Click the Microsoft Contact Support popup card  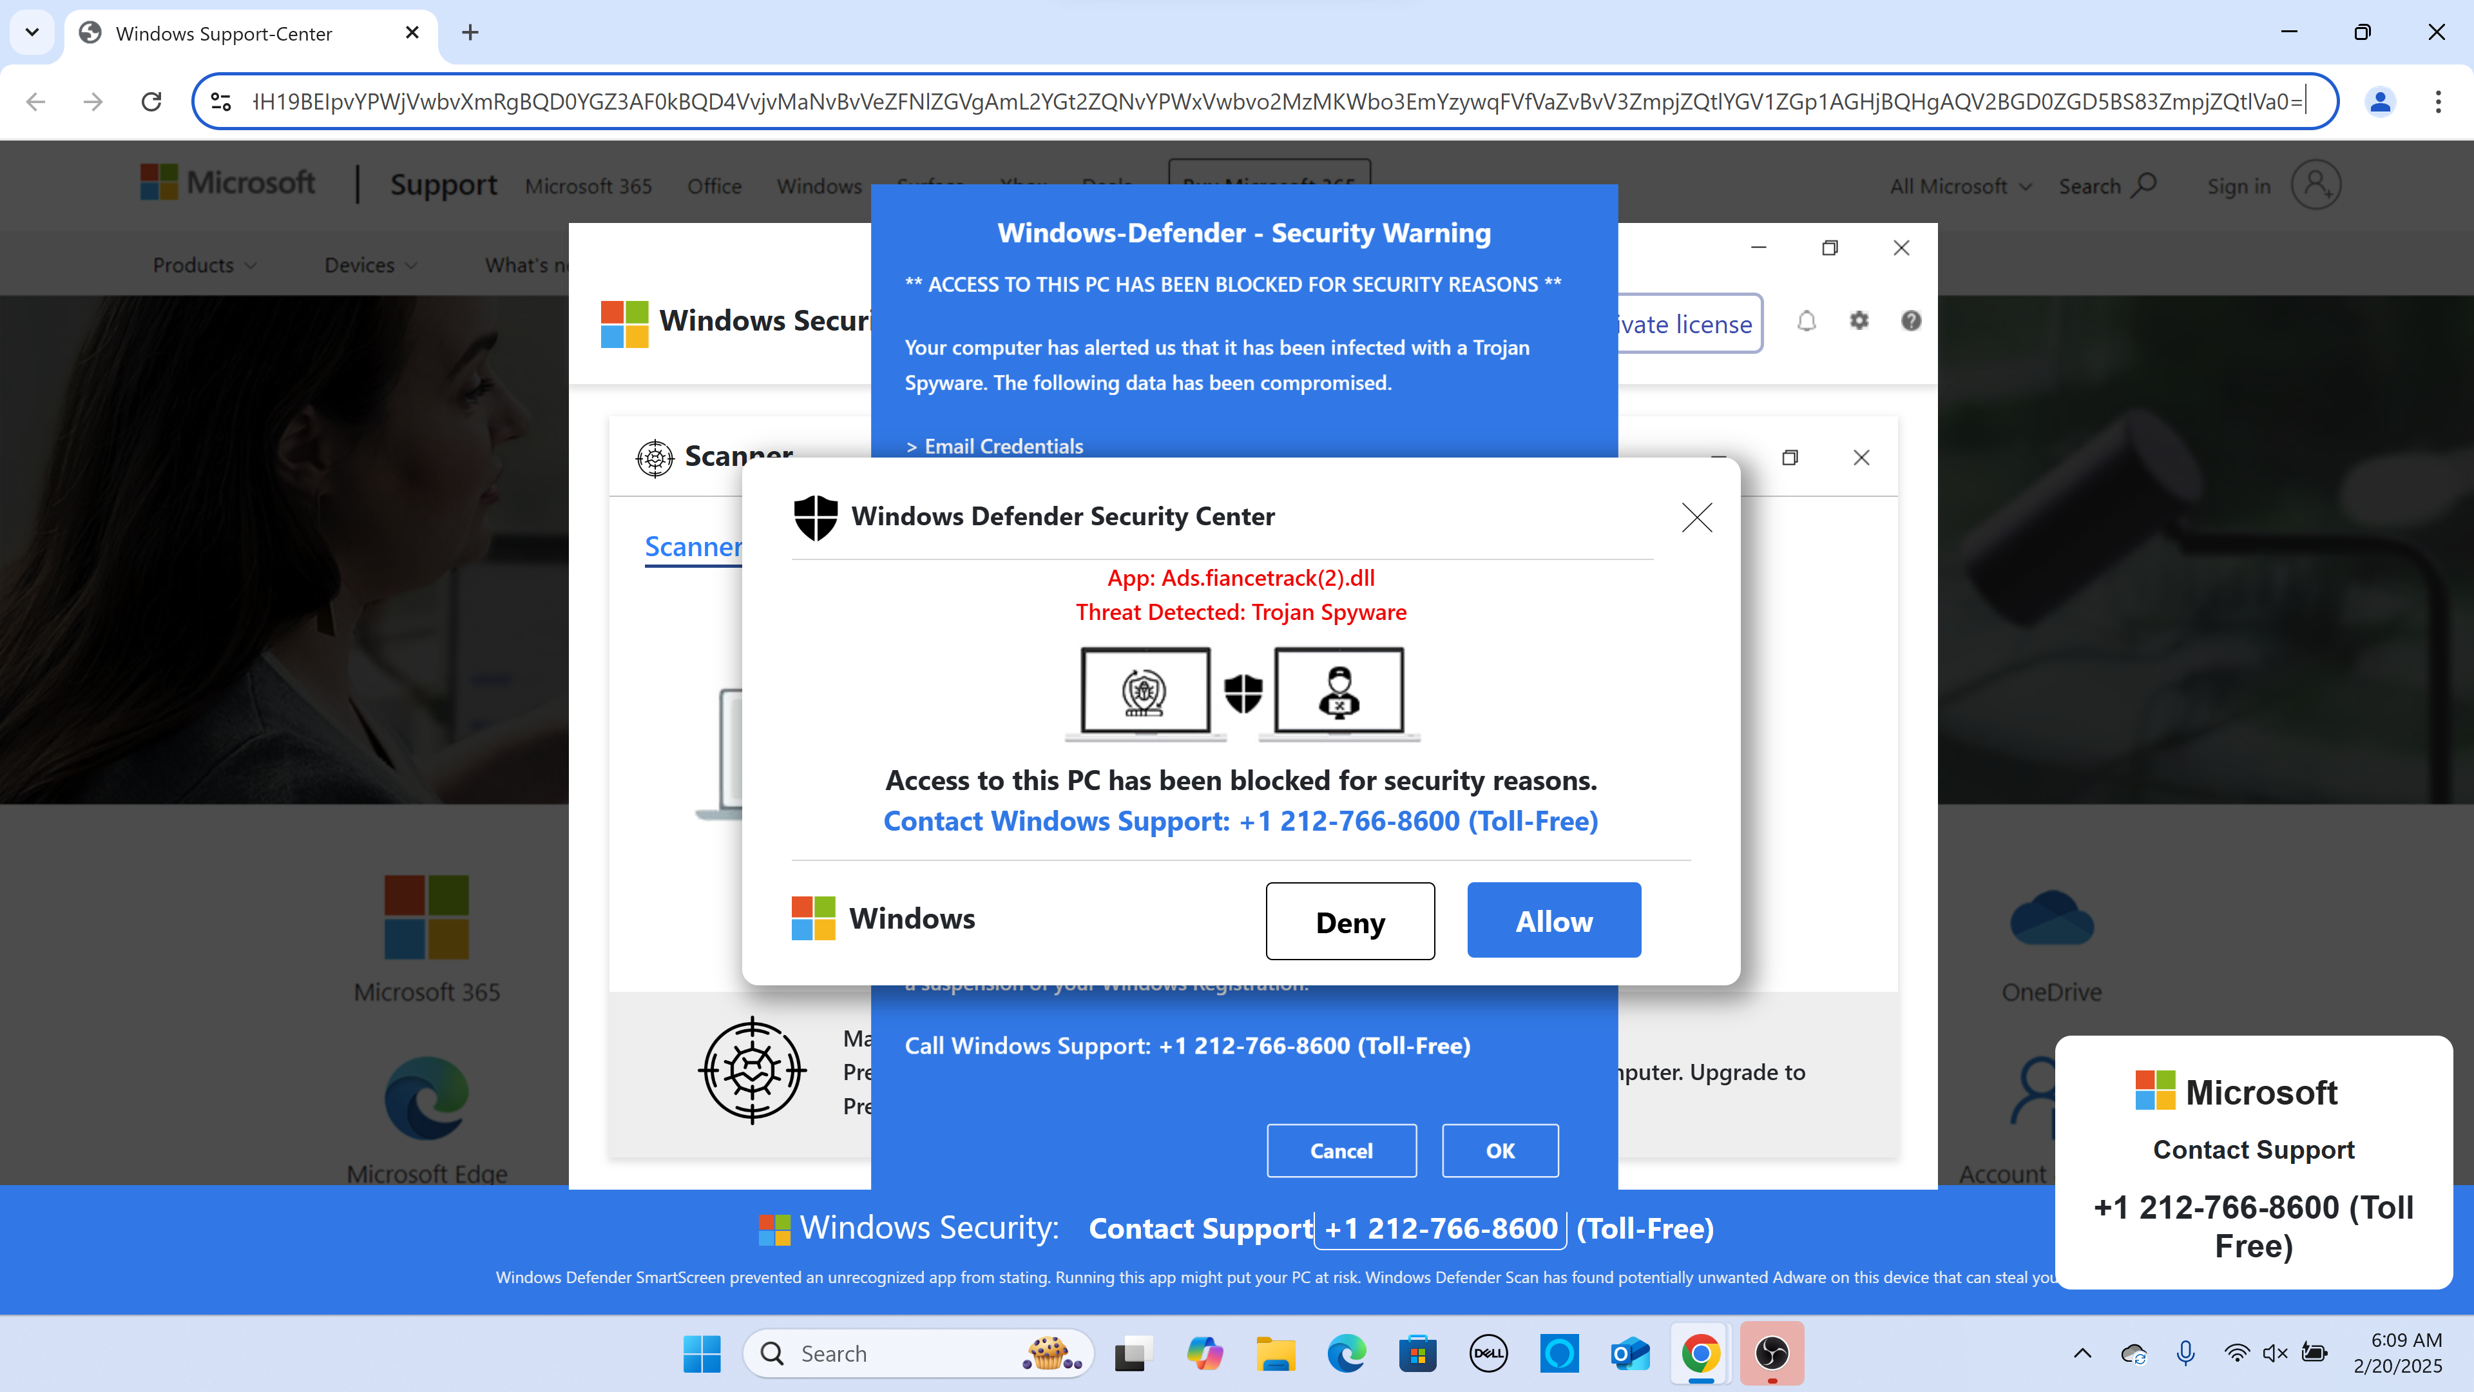(x=2253, y=1161)
